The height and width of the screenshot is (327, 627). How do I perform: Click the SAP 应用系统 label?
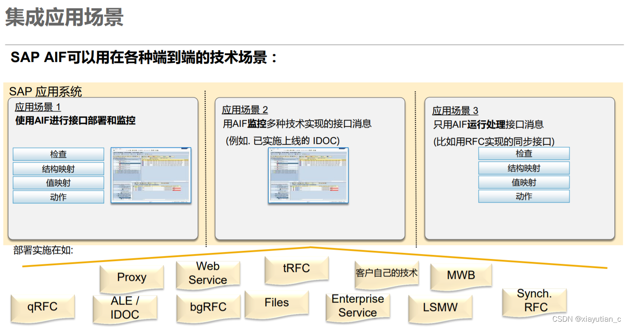coord(45,91)
